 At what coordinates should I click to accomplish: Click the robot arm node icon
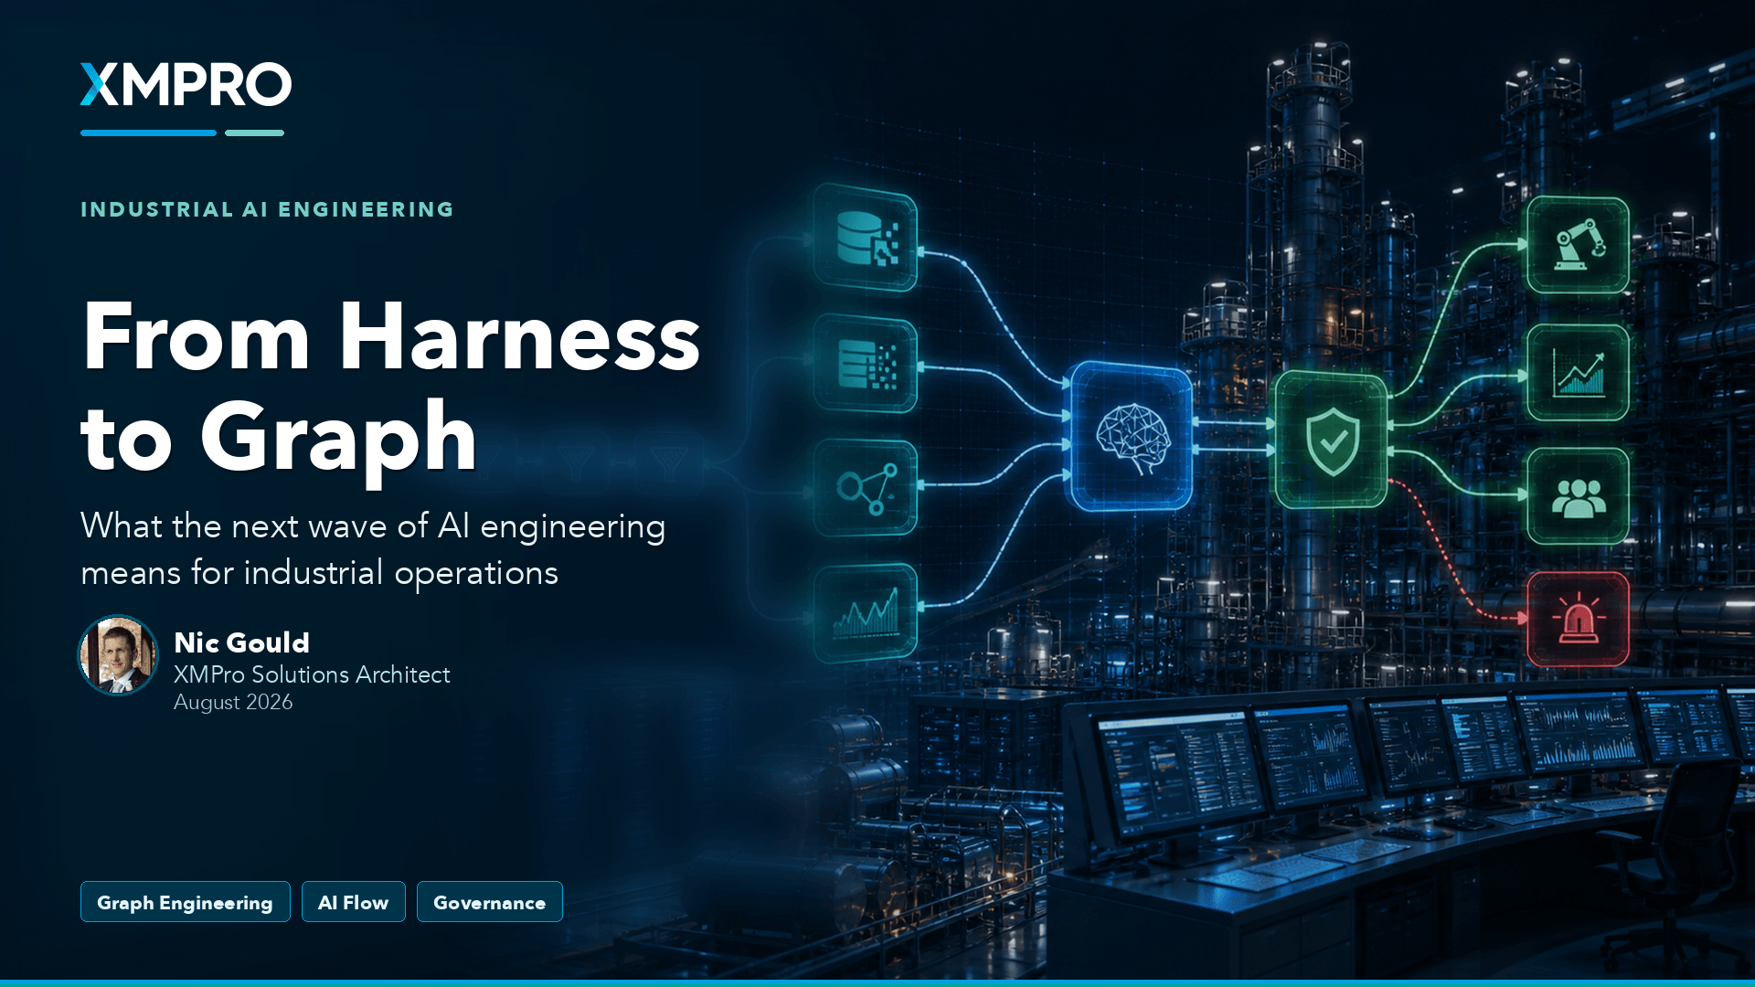1579,245
